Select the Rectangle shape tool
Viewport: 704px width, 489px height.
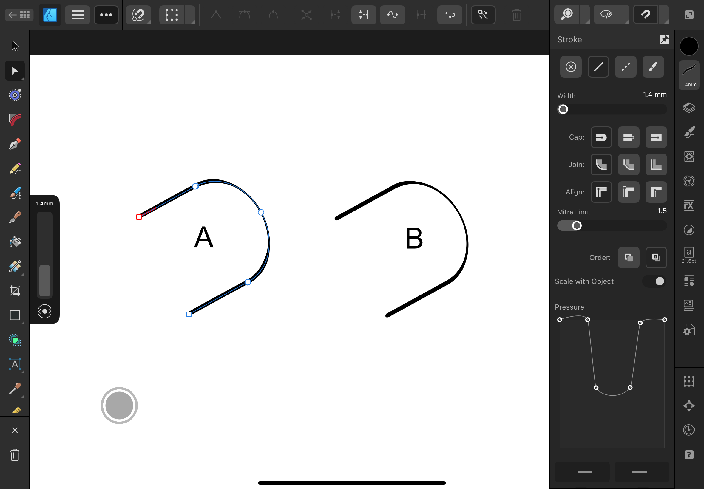click(x=15, y=315)
